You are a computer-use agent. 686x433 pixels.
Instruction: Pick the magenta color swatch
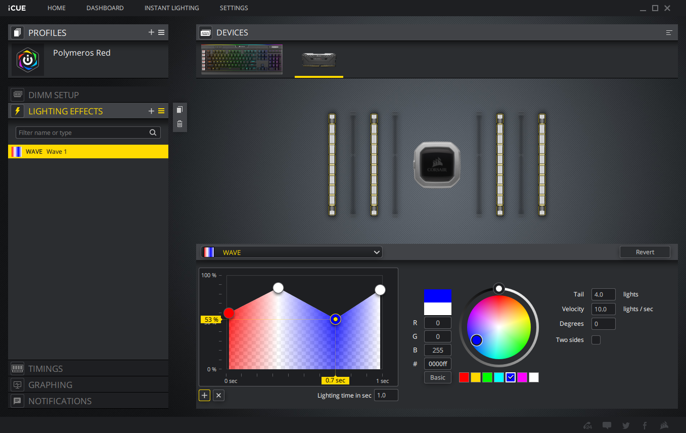coord(522,377)
